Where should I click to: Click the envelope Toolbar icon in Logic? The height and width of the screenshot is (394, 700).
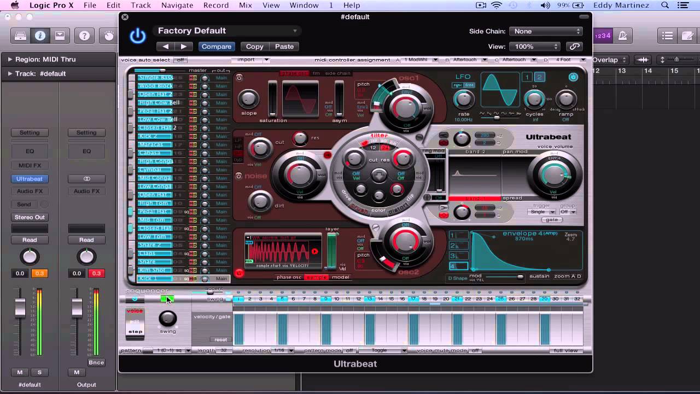[60, 36]
